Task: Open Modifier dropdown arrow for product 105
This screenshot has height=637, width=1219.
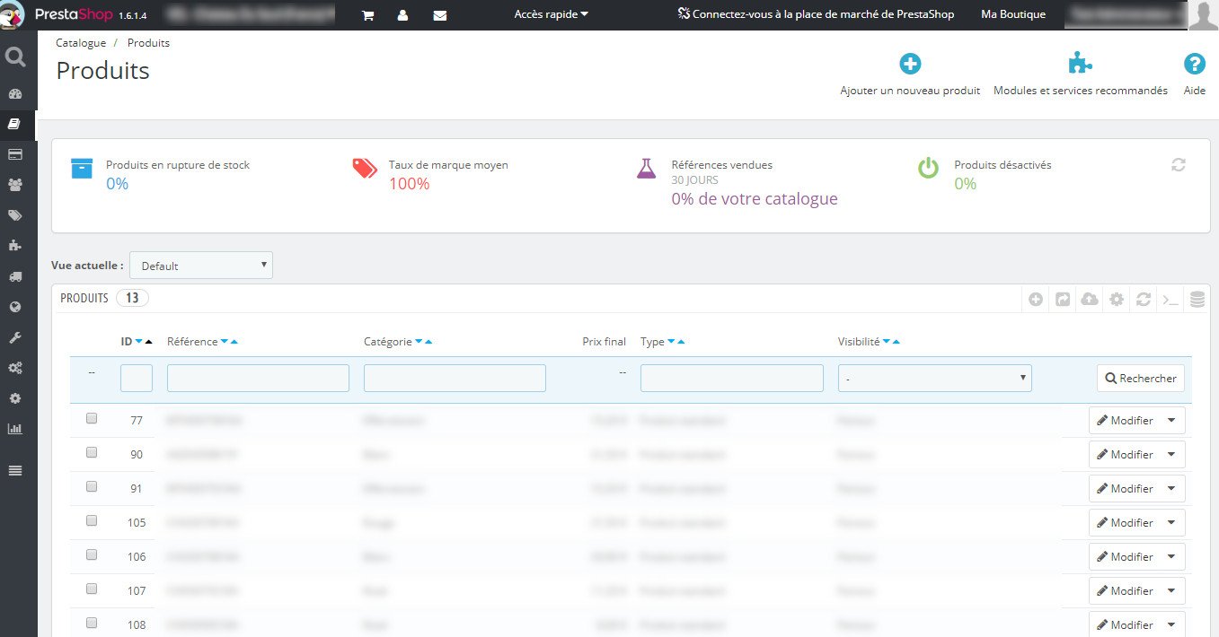Action: click(x=1171, y=523)
